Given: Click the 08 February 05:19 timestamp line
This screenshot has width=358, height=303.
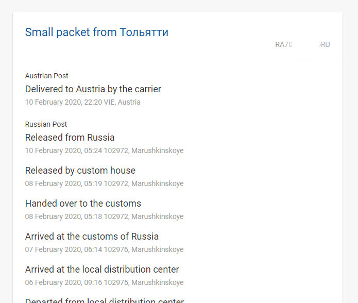Looking at the screenshot, I should tap(105, 183).
